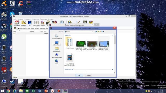Open the Справка menu in WinRAR
This screenshot has width=166, height=93.
point(51,19)
